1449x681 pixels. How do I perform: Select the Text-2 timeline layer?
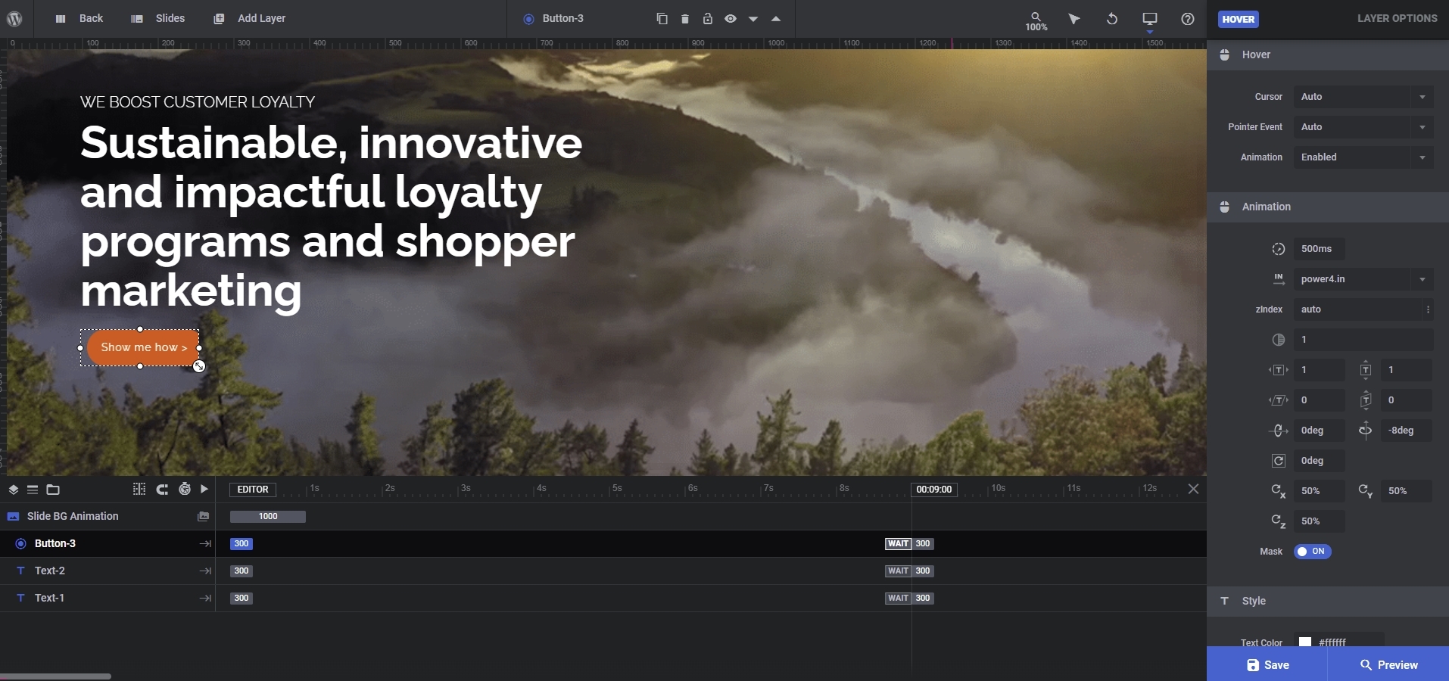click(108, 571)
